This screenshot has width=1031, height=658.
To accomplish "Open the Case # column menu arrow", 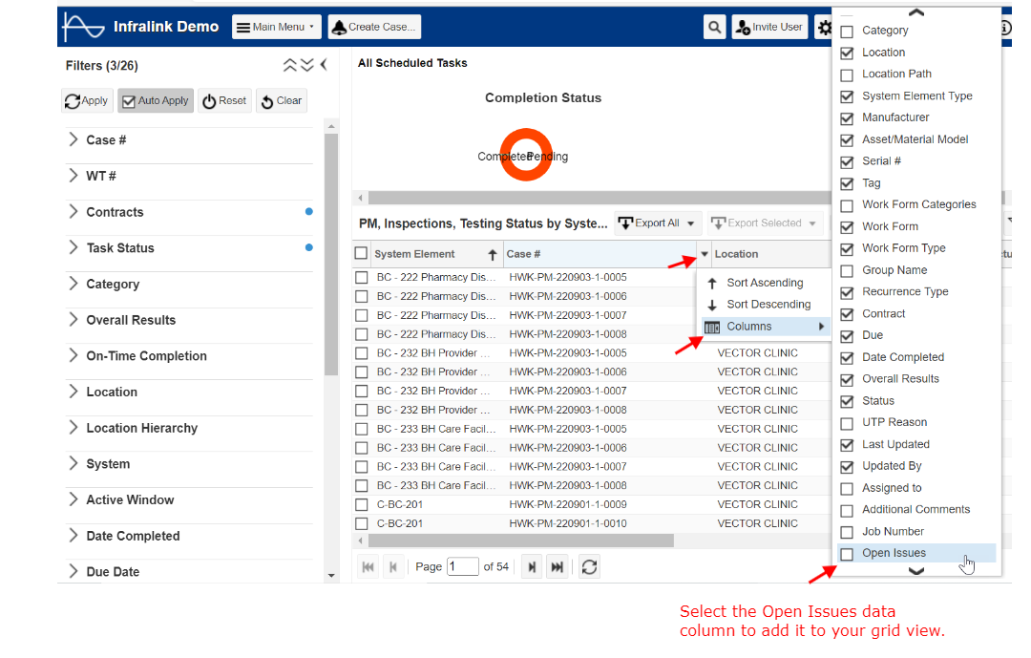I will [x=705, y=254].
